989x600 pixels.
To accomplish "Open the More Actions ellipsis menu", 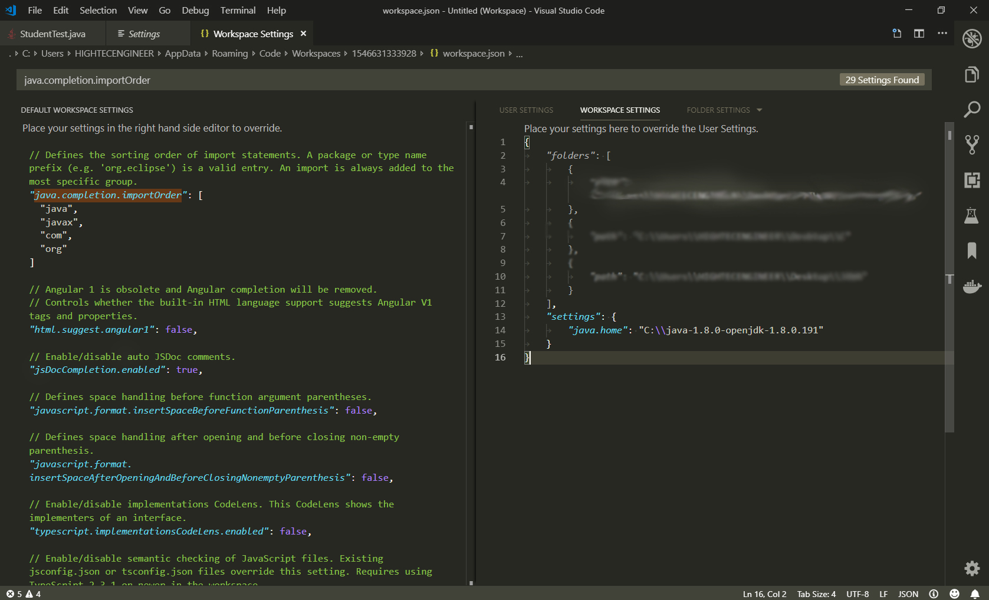I will pyautogui.click(x=942, y=34).
